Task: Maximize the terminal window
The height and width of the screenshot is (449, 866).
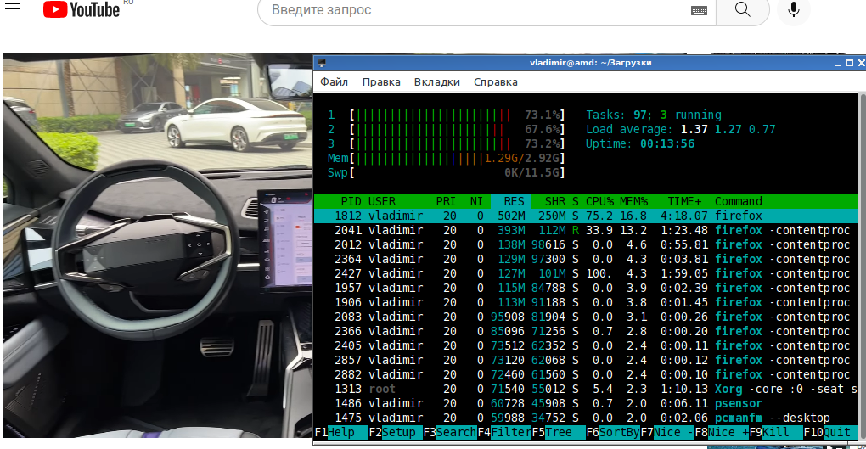Action: (x=849, y=63)
